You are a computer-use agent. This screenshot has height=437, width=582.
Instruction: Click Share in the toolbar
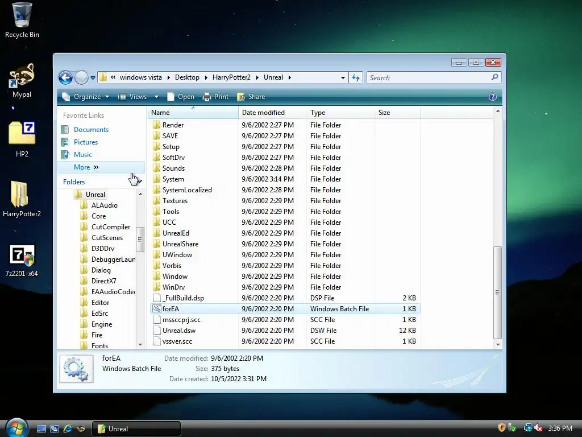point(251,97)
